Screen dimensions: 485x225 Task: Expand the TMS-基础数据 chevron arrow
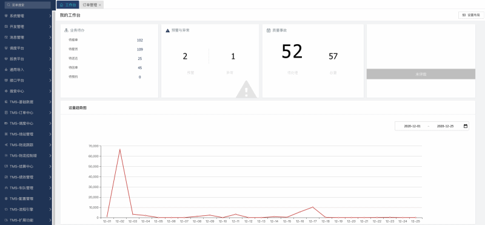[50, 102]
